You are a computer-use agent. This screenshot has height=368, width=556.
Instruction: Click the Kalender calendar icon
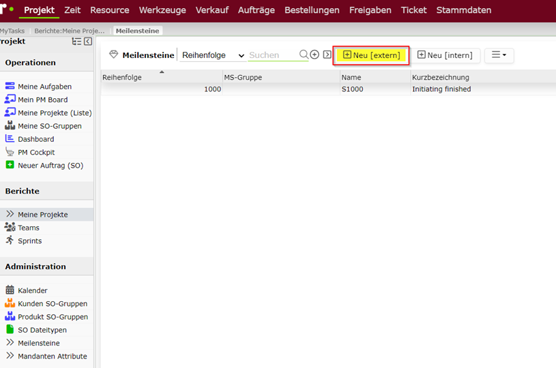(x=10, y=290)
